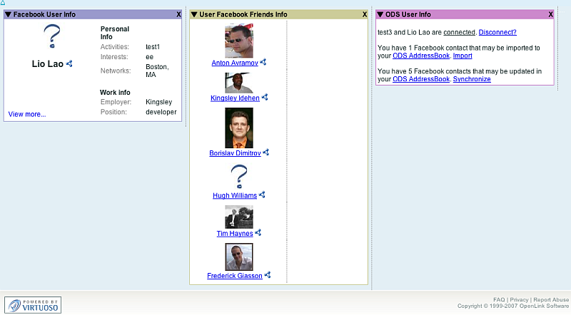Viewport: 571px width, 325px height.
Task: Click Kingsley Idehen's profile photo
Action: (239, 83)
